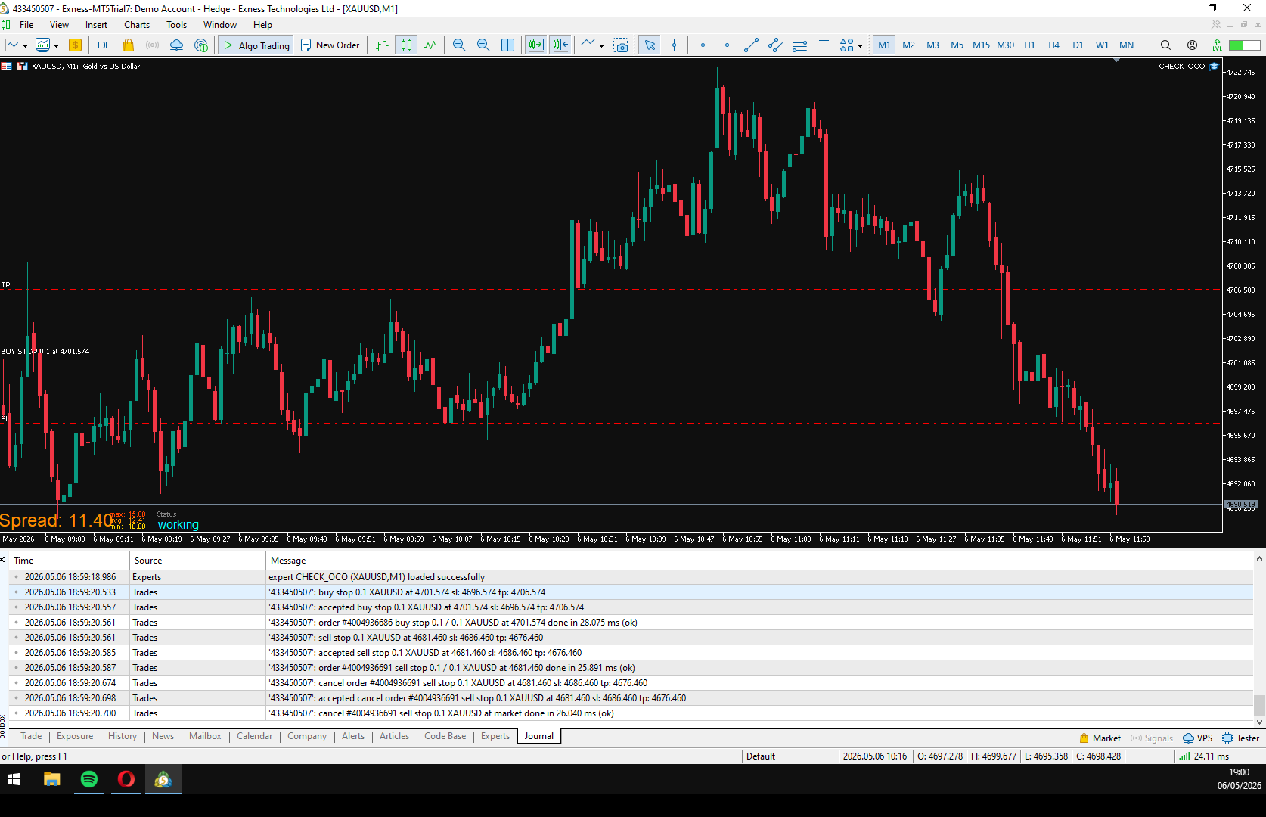Click the New Order button
Screen dimensions: 1266x817
330,45
